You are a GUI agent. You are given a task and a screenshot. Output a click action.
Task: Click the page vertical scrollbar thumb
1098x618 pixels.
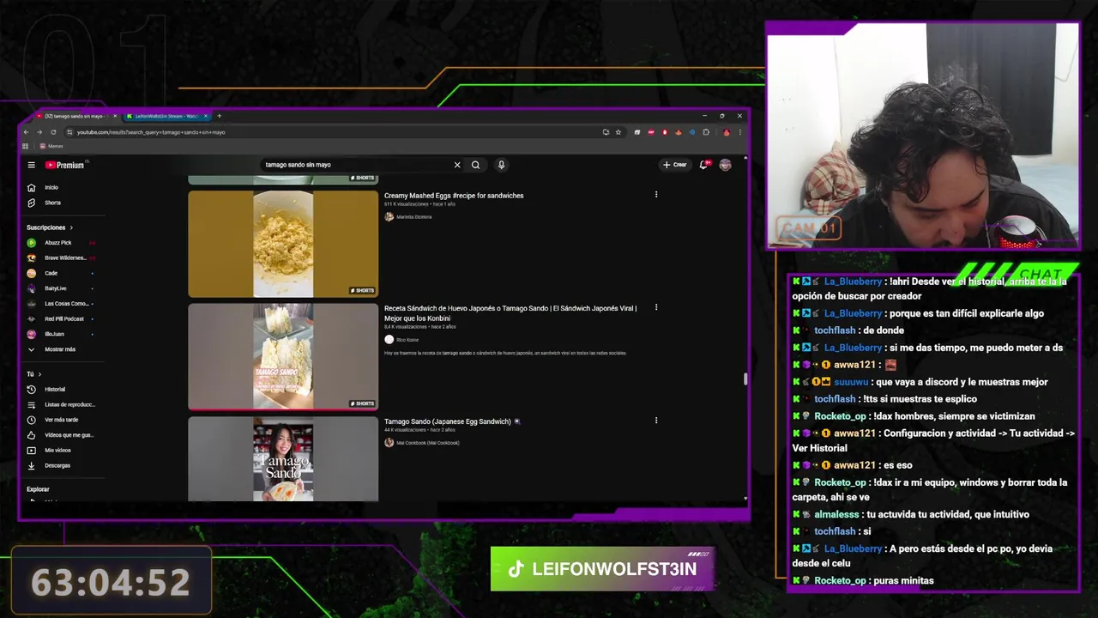click(745, 379)
